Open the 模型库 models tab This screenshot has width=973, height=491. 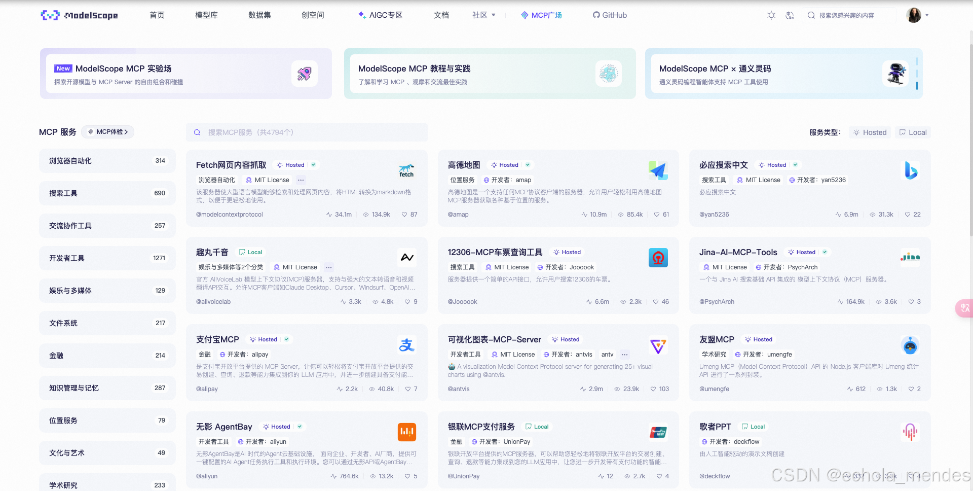[x=206, y=15]
